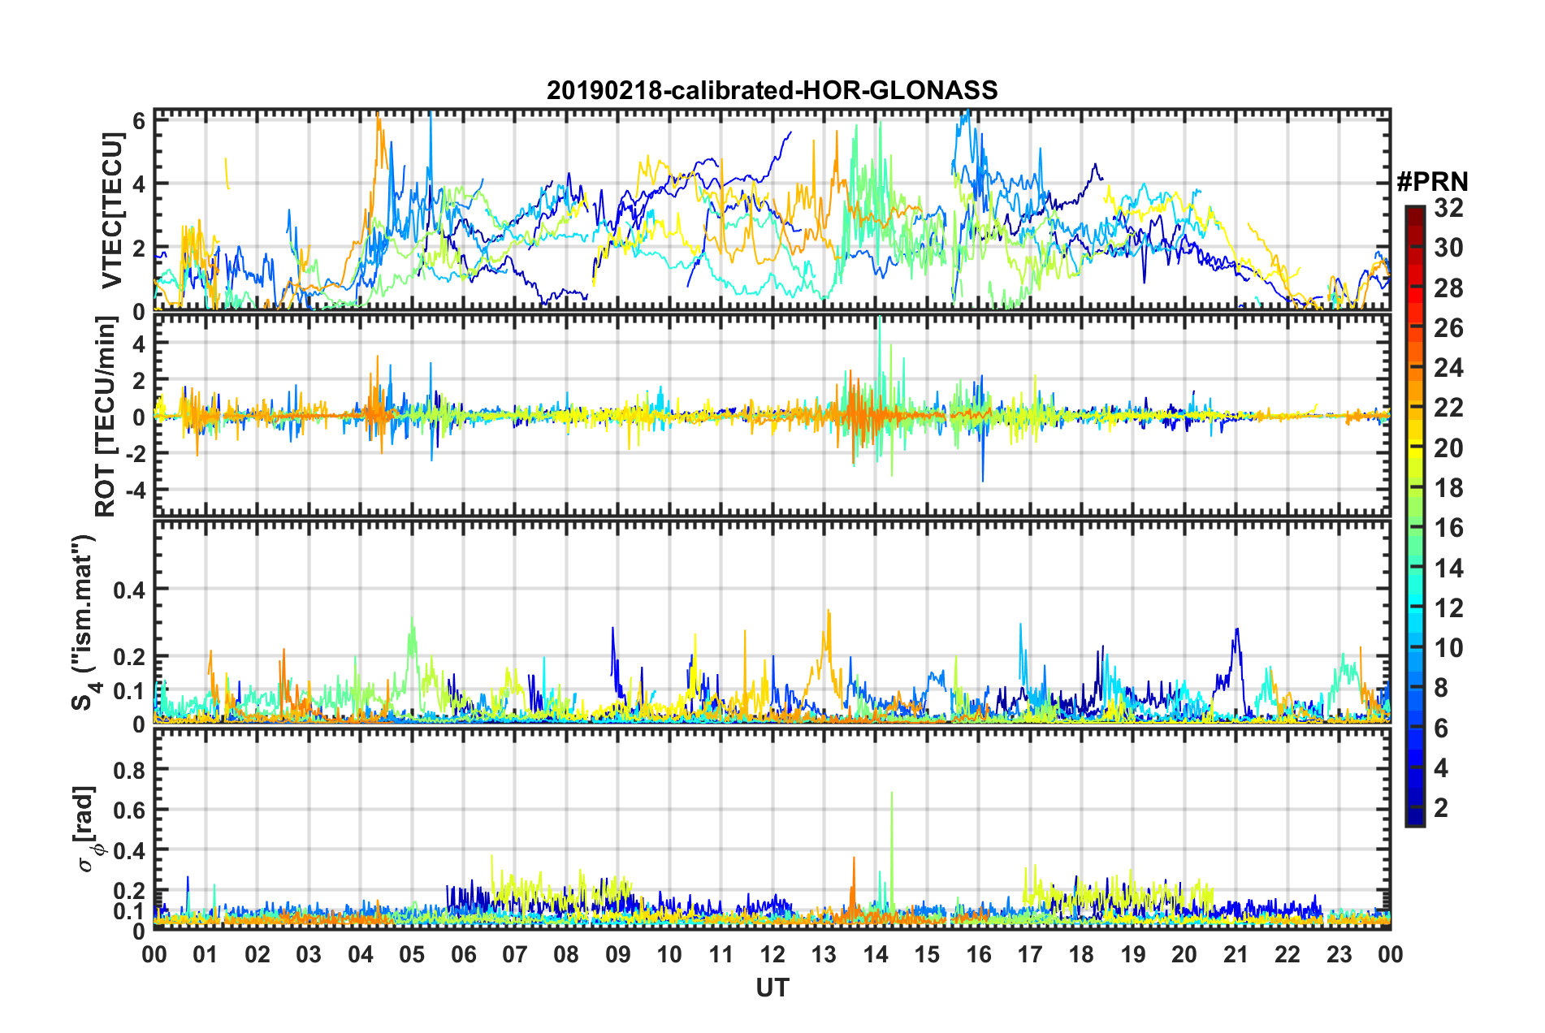Click colorbar tick label 10

[x=1448, y=648]
